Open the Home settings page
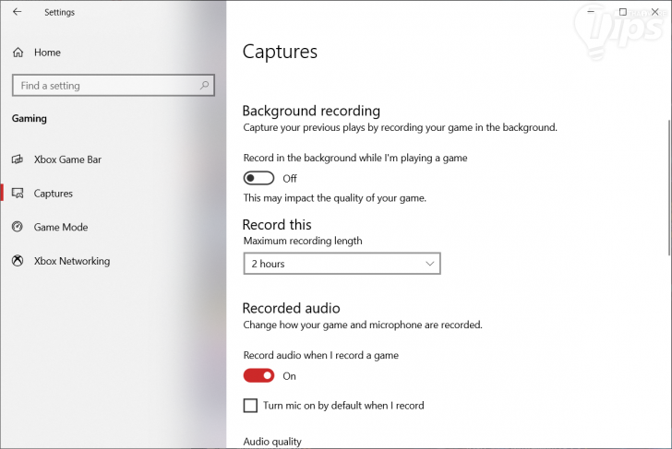This screenshot has height=449, width=672. (48, 53)
